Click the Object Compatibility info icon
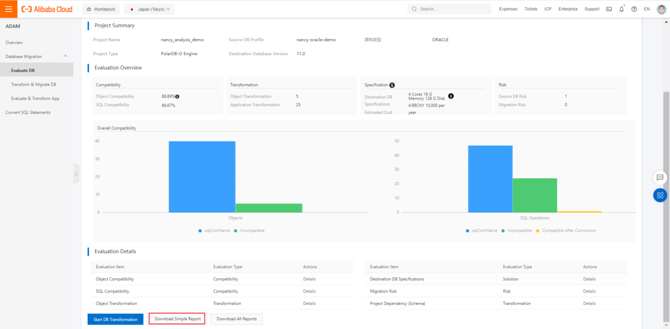This screenshot has height=329, width=670. [x=177, y=97]
